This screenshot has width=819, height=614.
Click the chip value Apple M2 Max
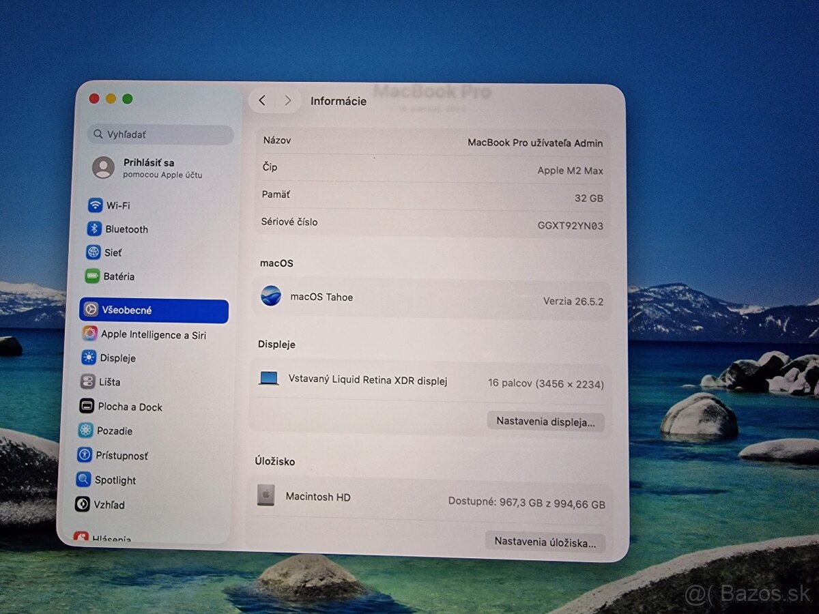(x=571, y=171)
